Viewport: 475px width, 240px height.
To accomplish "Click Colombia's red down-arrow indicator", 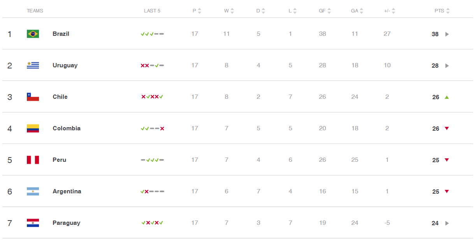I will tap(447, 128).
